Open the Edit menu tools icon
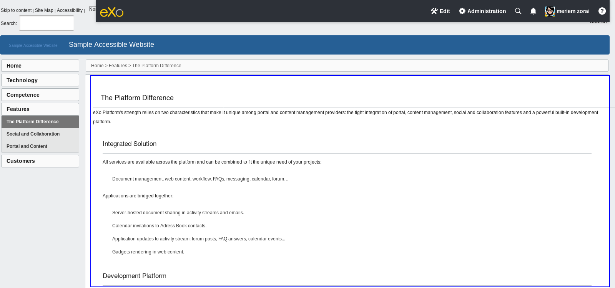The height and width of the screenshot is (288, 615). (434, 11)
